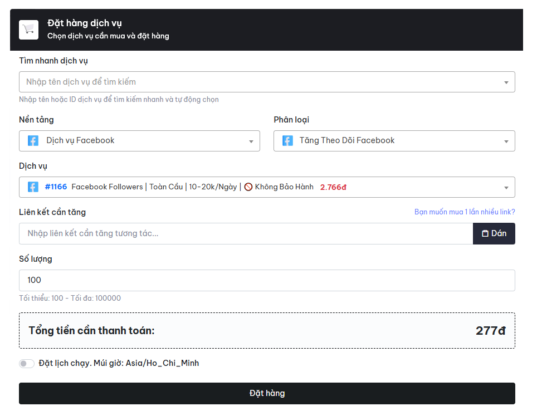The width and height of the screenshot is (537, 406).
Task: Focus the Nhập liên kết cần tăng input
Action: click(x=246, y=233)
